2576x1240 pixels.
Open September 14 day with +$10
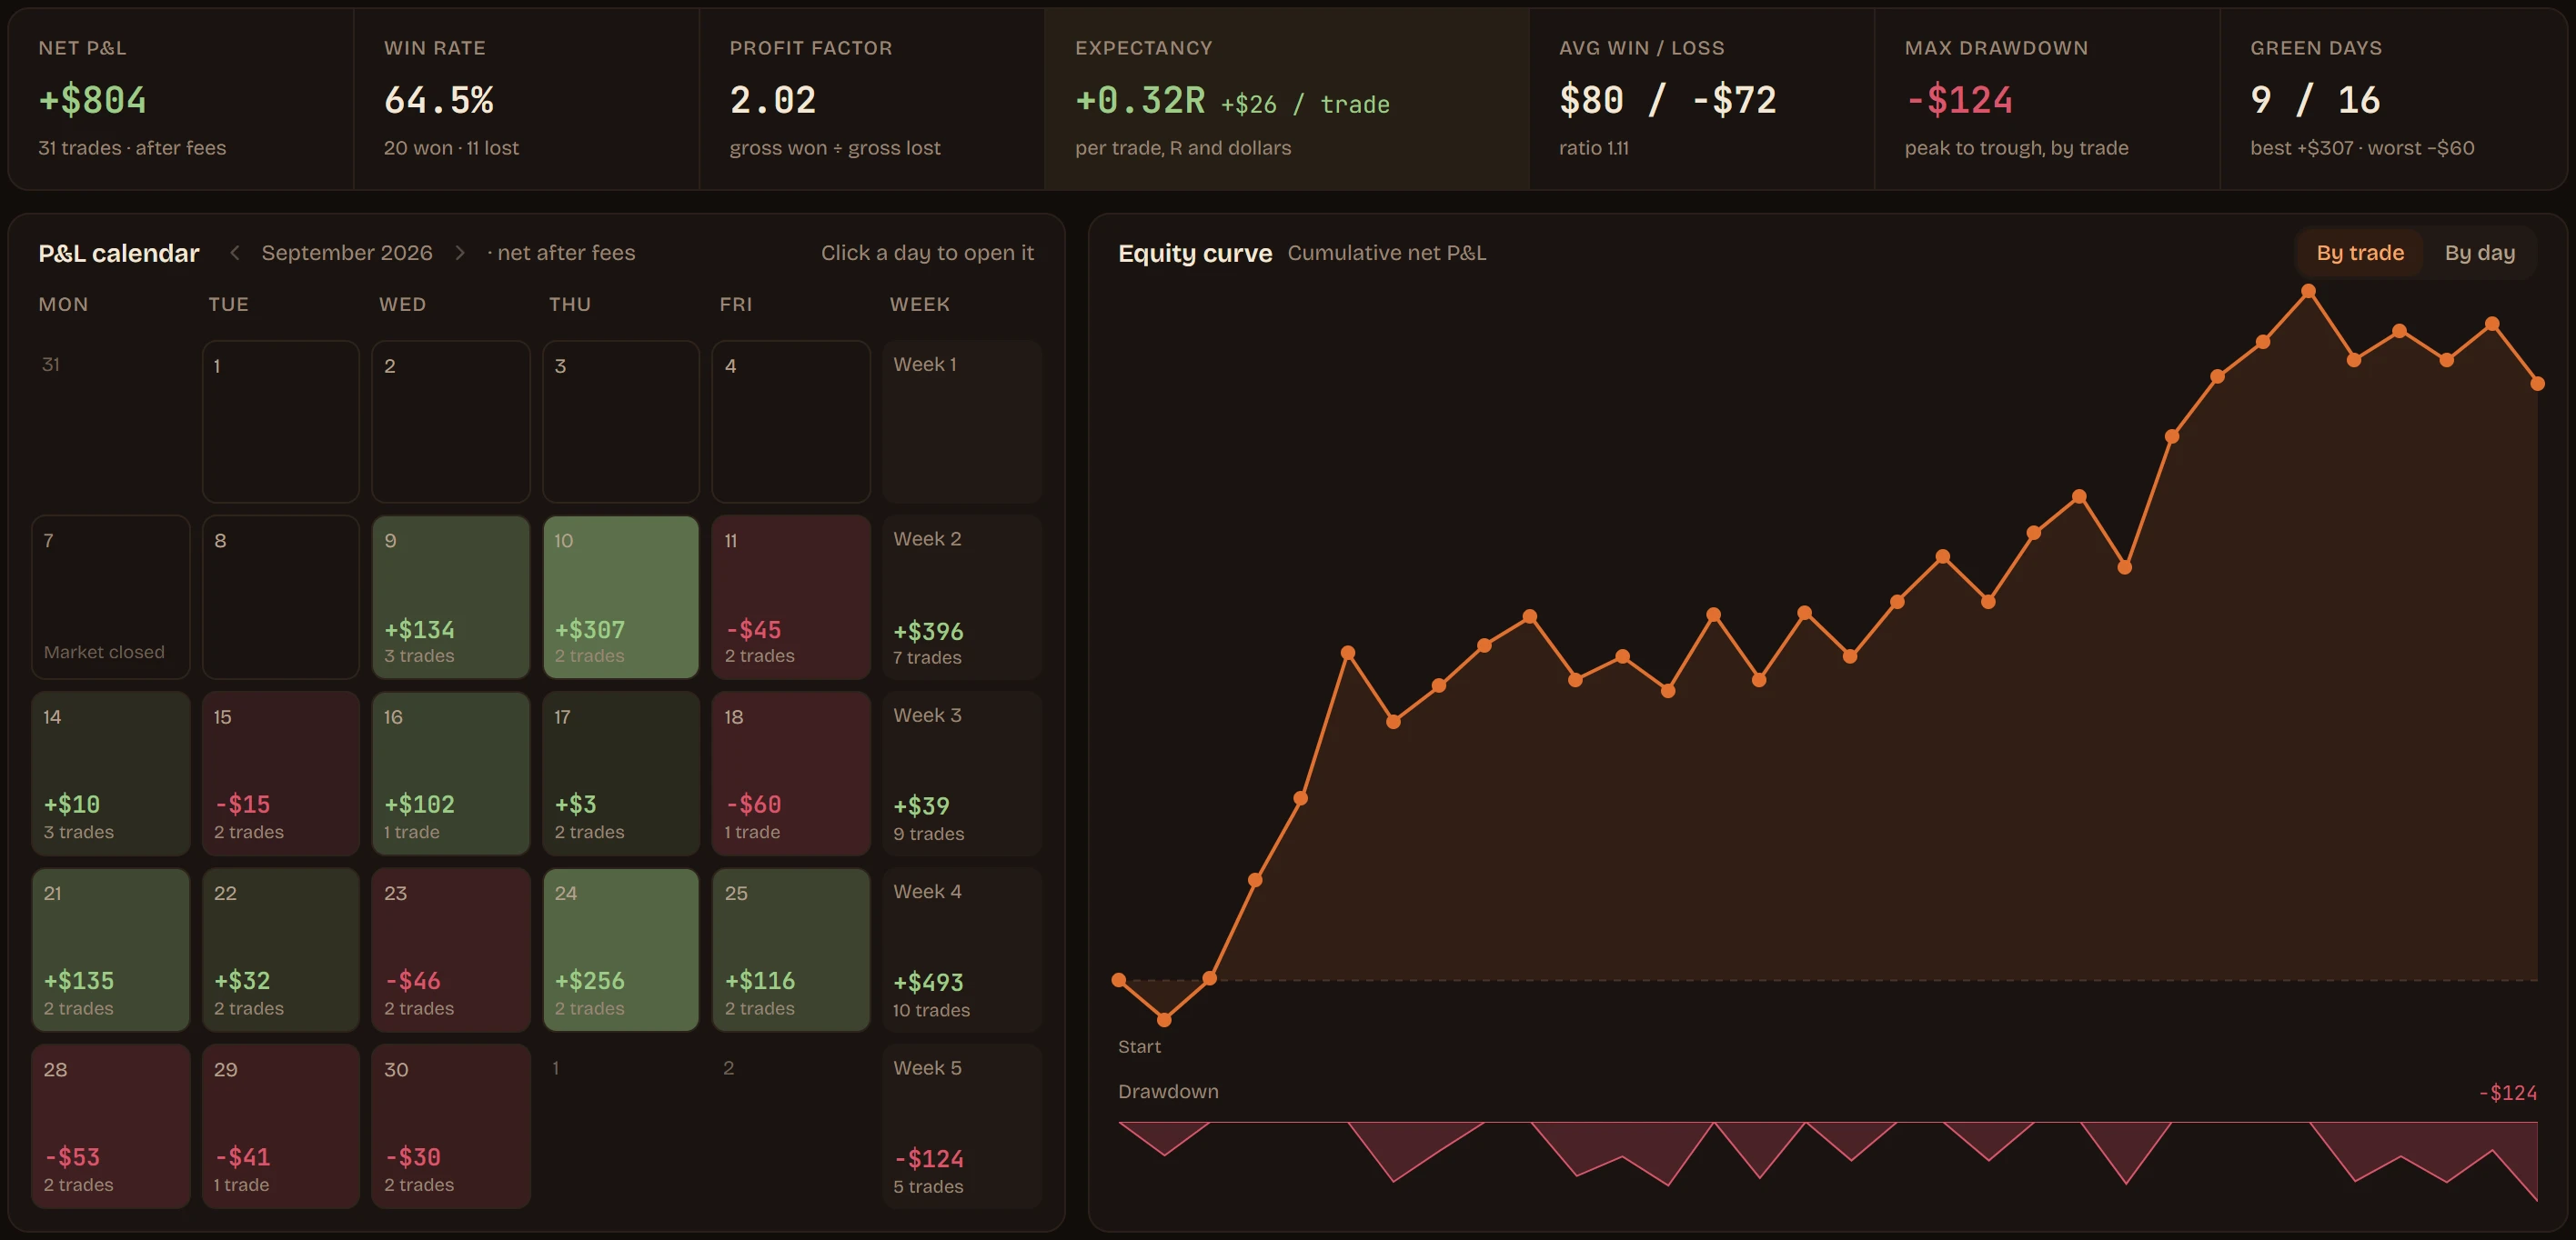[111, 774]
